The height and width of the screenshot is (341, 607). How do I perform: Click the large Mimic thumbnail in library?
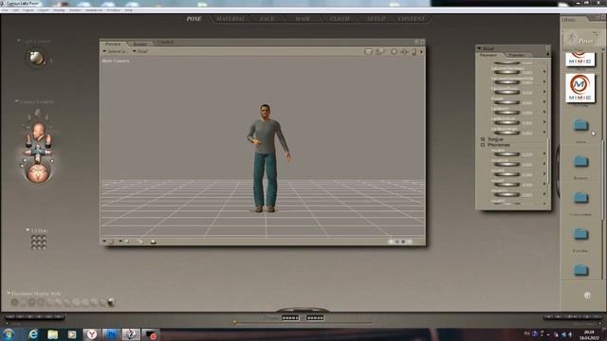click(x=579, y=88)
